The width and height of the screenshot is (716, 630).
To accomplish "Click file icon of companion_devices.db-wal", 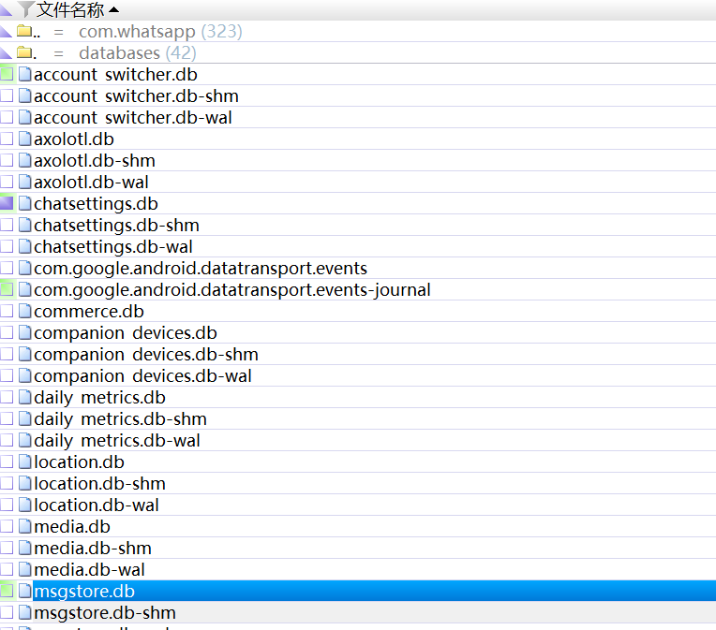I will [25, 375].
